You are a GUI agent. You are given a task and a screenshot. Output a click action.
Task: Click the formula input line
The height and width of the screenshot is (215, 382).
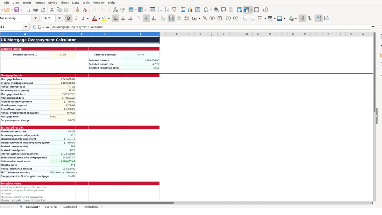tap(211, 27)
